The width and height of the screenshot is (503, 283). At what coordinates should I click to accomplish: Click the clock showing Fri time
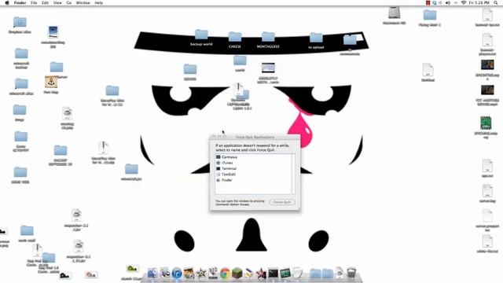tap(479, 2)
